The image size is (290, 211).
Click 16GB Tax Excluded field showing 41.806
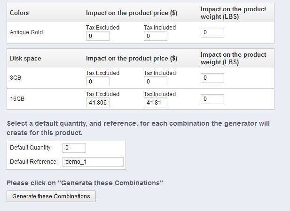[97, 103]
